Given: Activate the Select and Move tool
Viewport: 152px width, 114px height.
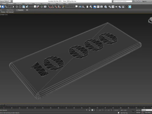Looking at the screenshot, I should pyautogui.click(x=17, y=7).
